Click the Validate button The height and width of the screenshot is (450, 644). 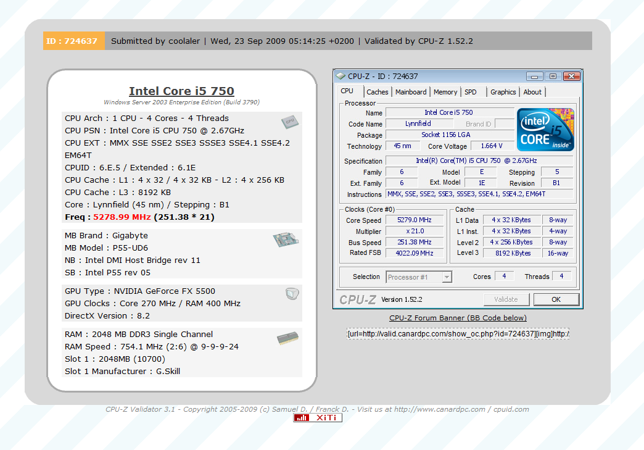(506, 299)
